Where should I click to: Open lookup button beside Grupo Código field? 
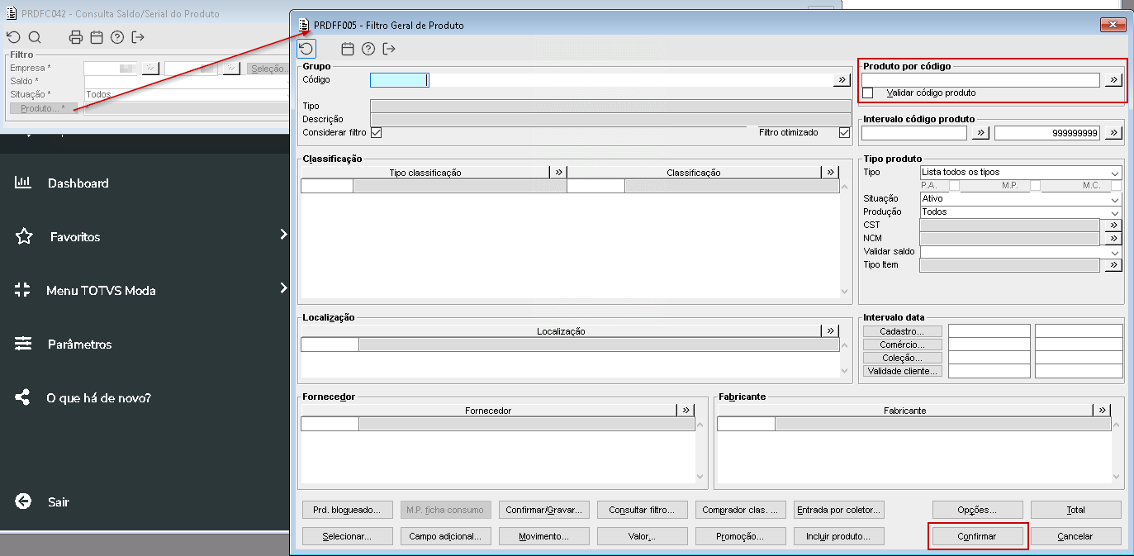[842, 80]
